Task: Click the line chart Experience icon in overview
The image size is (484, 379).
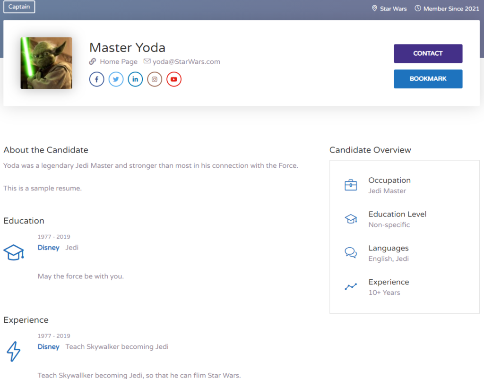Action: (x=351, y=287)
